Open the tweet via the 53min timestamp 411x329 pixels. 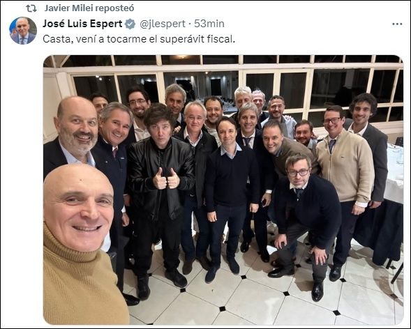pyautogui.click(x=209, y=24)
